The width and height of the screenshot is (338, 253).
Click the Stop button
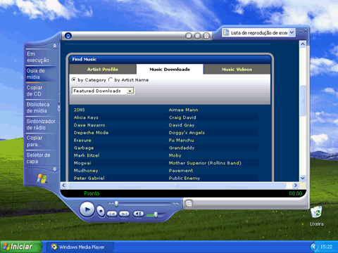coord(101,212)
